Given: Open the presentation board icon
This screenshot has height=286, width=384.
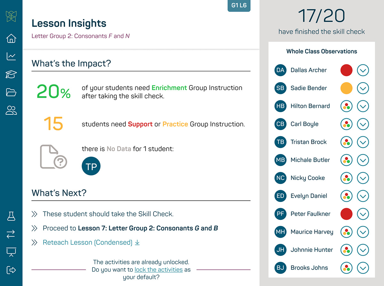Looking at the screenshot, I should coord(11,252).
